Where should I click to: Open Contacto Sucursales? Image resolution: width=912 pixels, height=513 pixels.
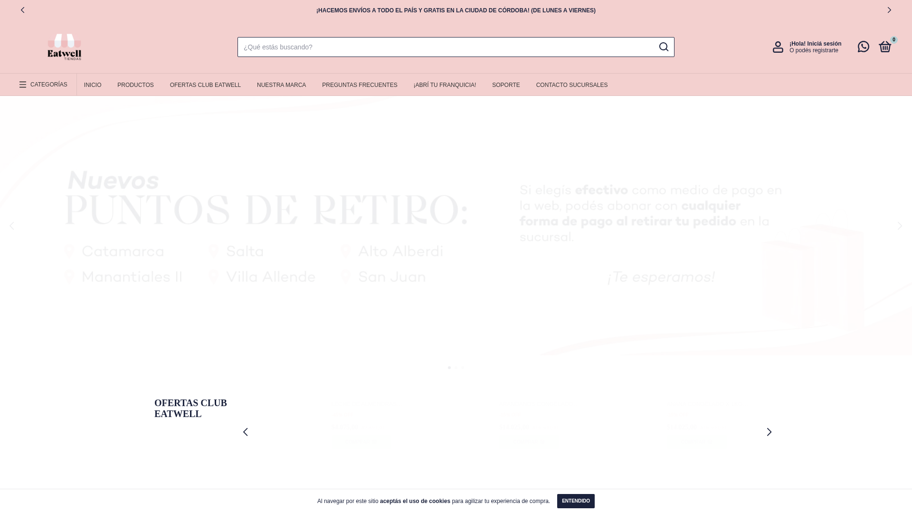coord(572,85)
